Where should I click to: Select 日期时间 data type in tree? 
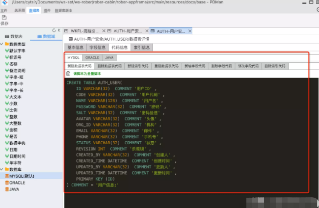[x=17, y=156]
